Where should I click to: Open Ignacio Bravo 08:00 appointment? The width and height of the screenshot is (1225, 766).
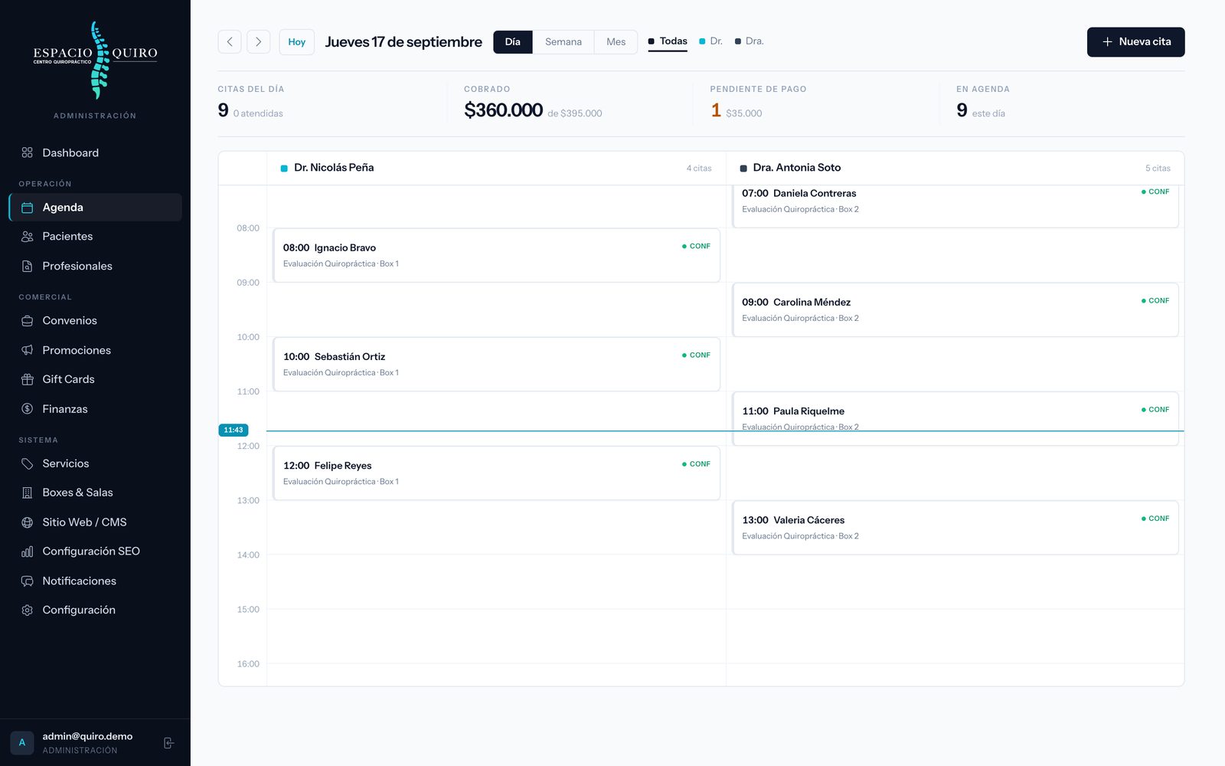(496, 255)
